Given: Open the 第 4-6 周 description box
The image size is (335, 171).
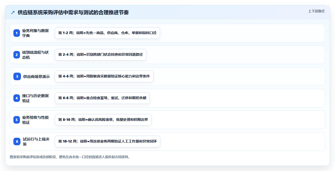Looking at the screenshot, I should click(x=104, y=76).
